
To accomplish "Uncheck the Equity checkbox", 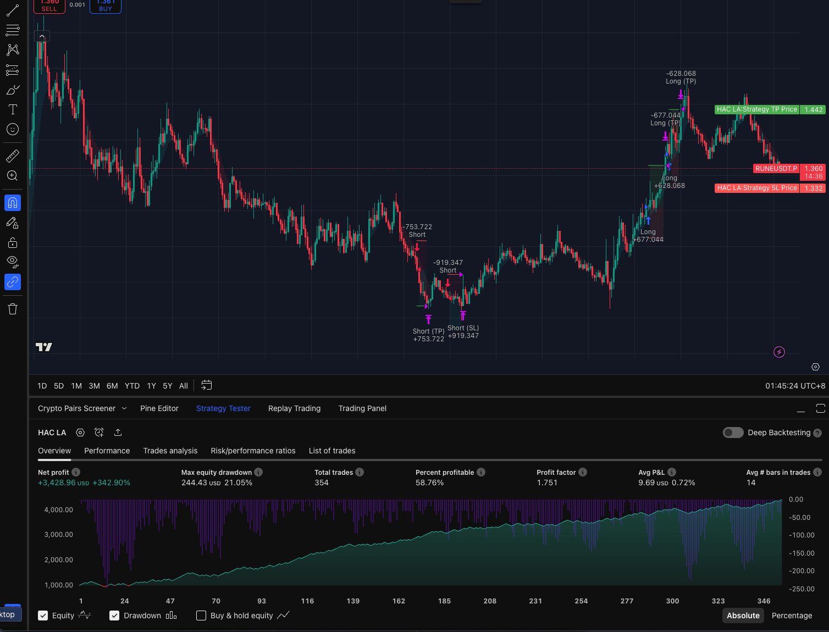I will (x=43, y=616).
